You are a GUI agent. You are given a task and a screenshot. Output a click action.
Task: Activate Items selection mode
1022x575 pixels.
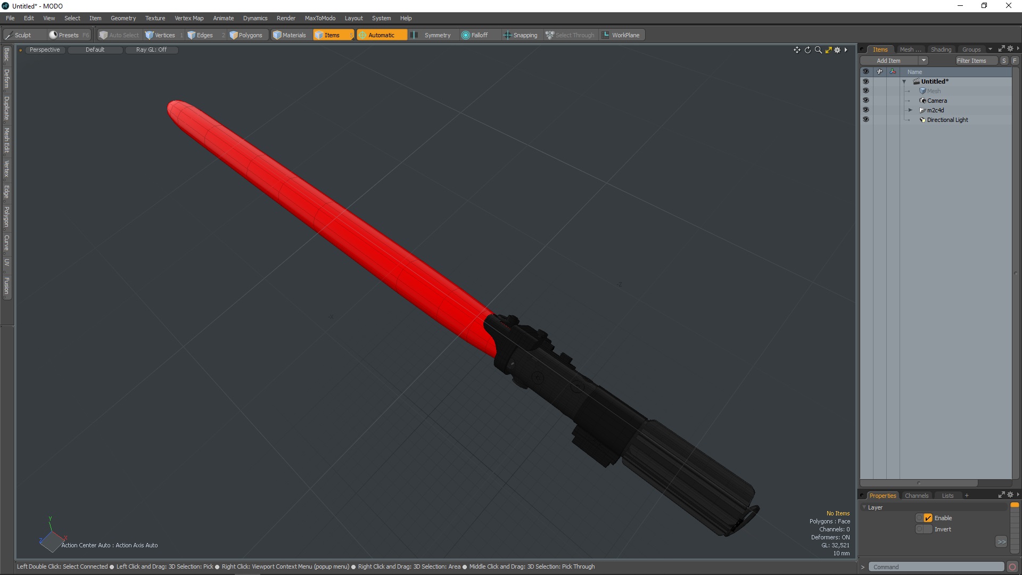[x=333, y=35]
